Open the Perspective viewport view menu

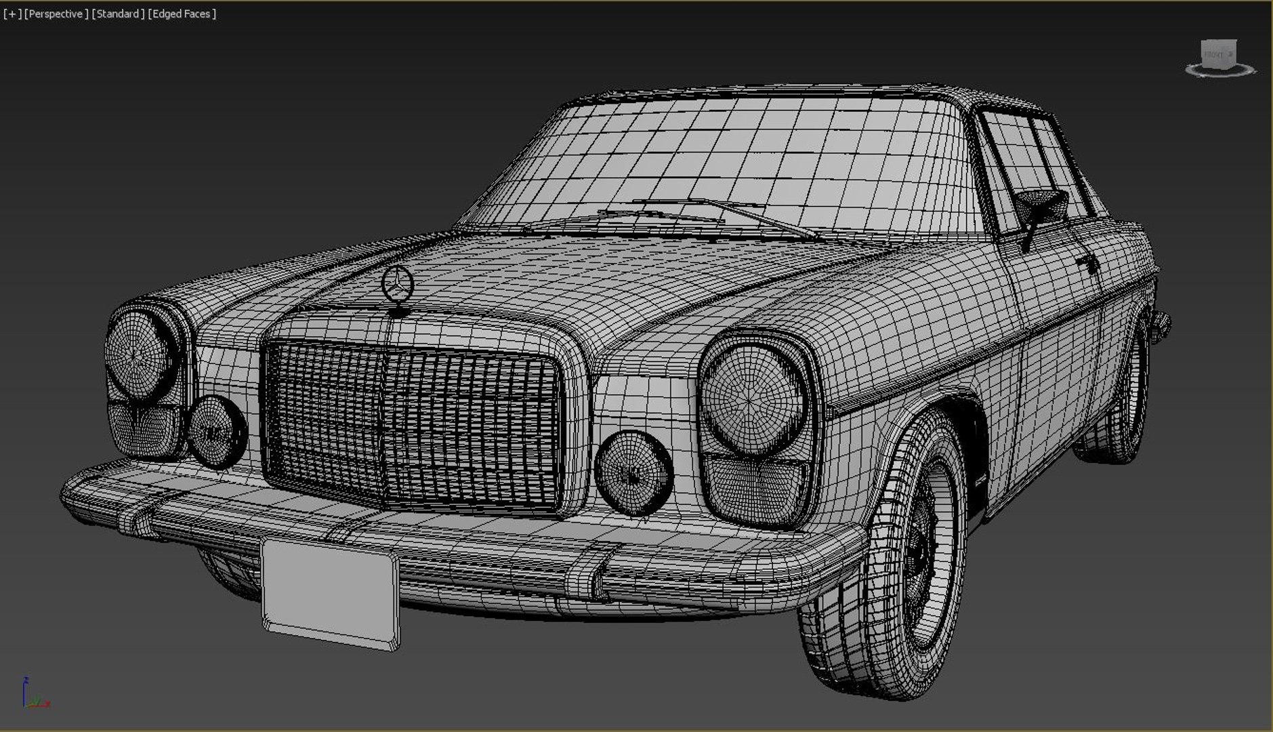[56, 14]
